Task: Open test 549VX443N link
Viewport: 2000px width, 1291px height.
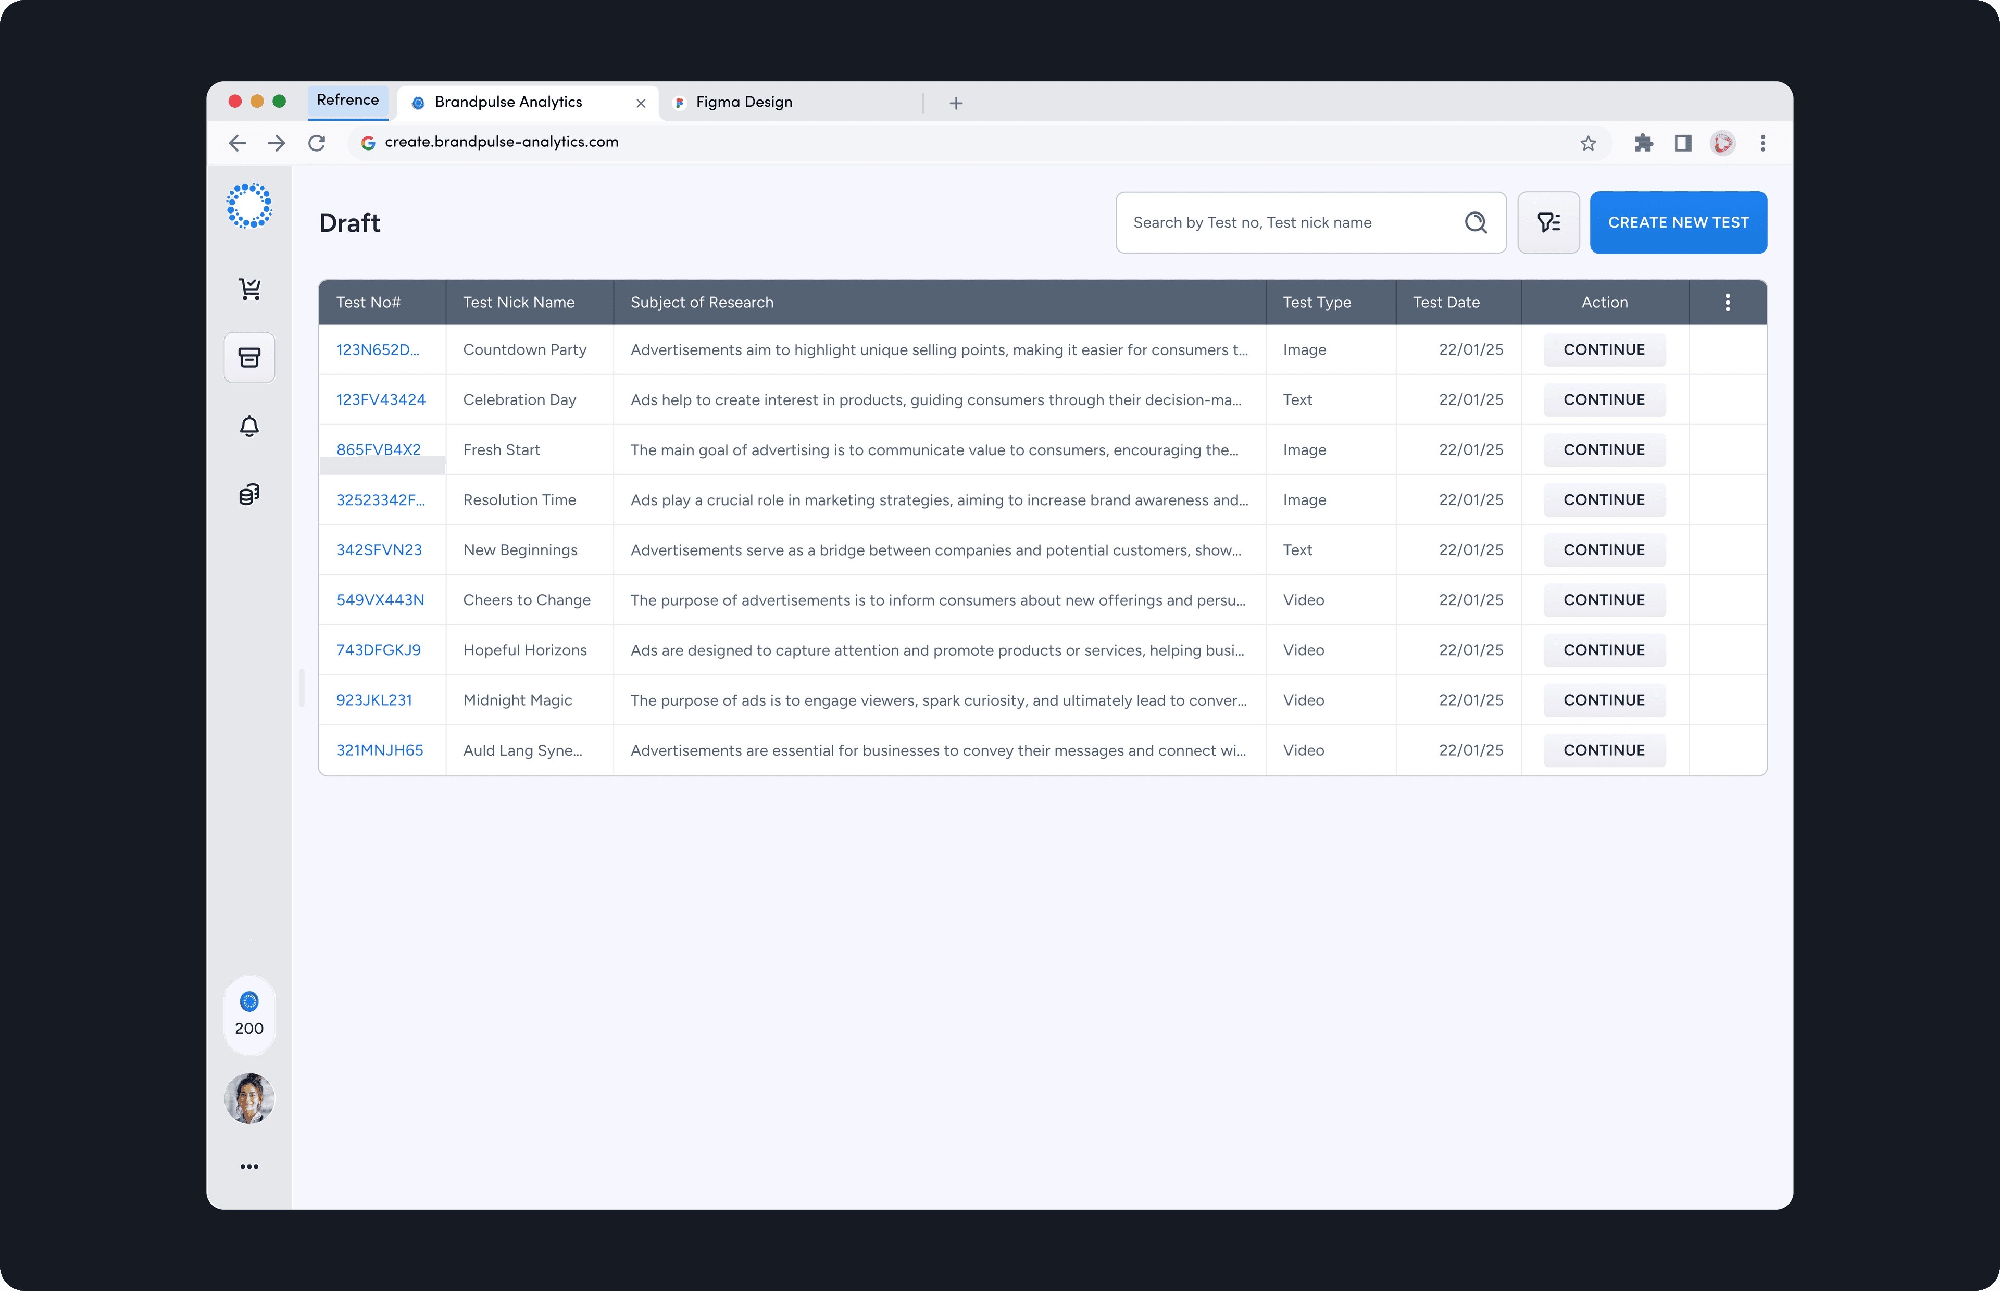Action: click(380, 600)
